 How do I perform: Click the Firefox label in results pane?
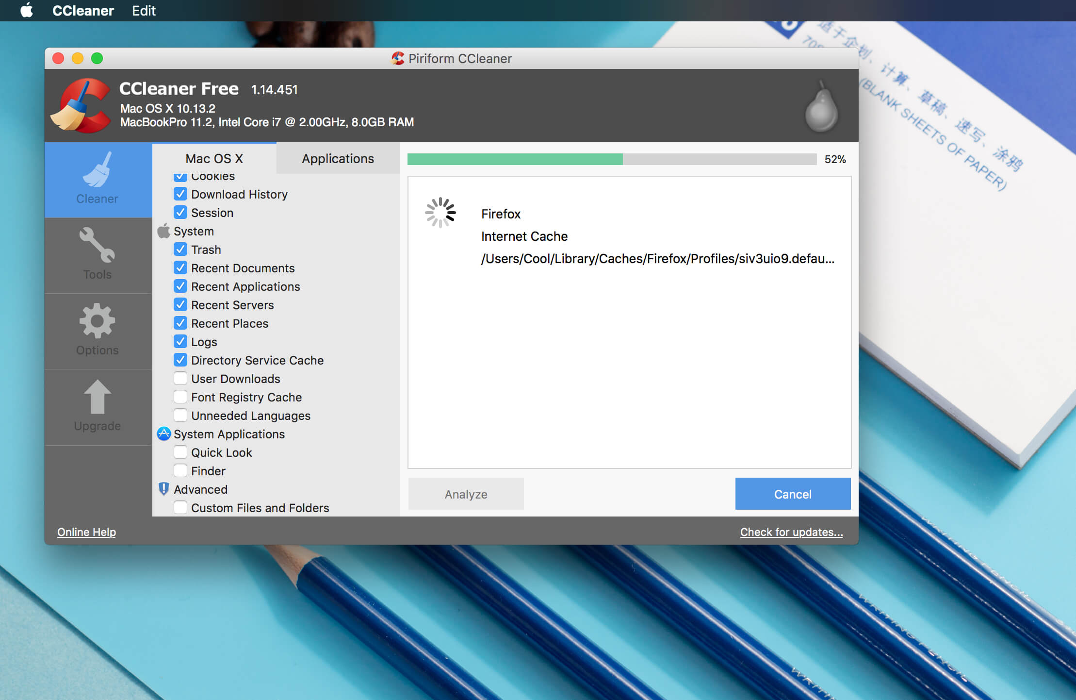501,214
